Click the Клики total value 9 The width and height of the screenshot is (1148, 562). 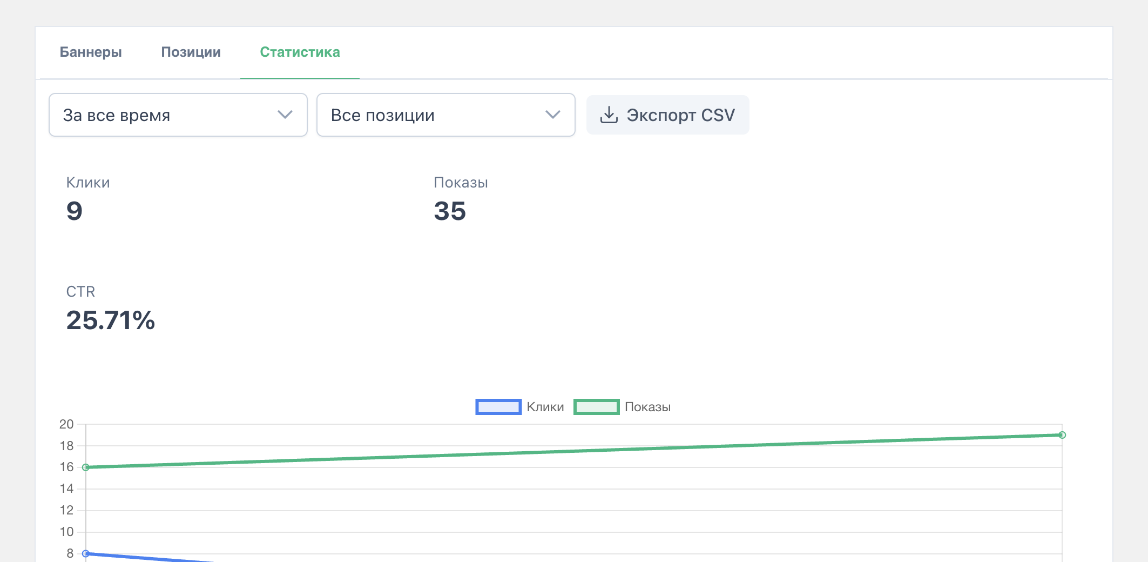pos(75,211)
